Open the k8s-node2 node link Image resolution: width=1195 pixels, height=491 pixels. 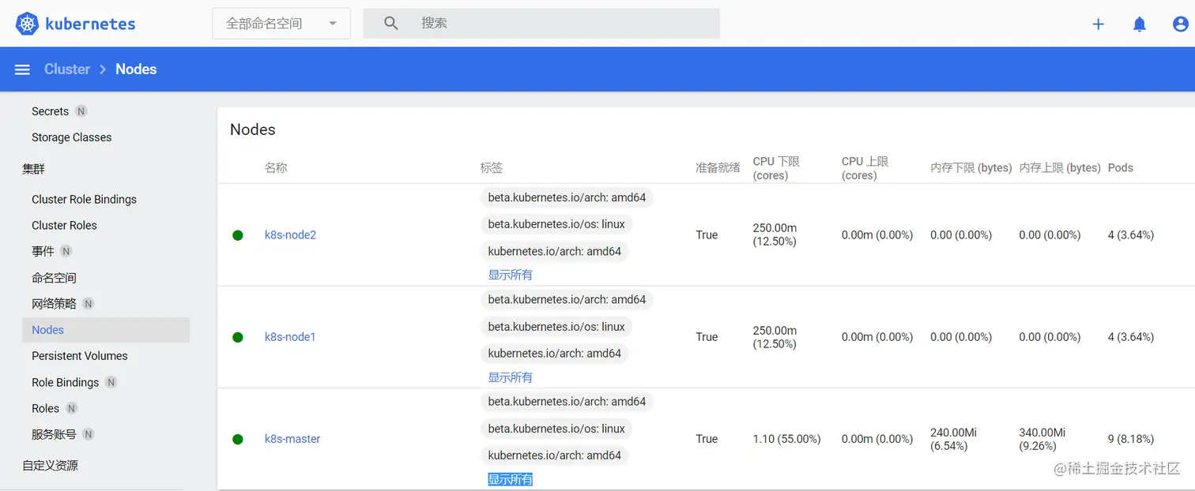pos(290,235)
